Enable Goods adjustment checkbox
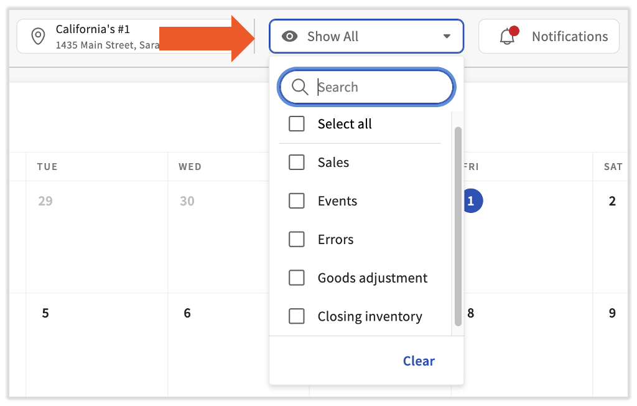The height and width of the screenshot is (406, 637). (297, 278)
